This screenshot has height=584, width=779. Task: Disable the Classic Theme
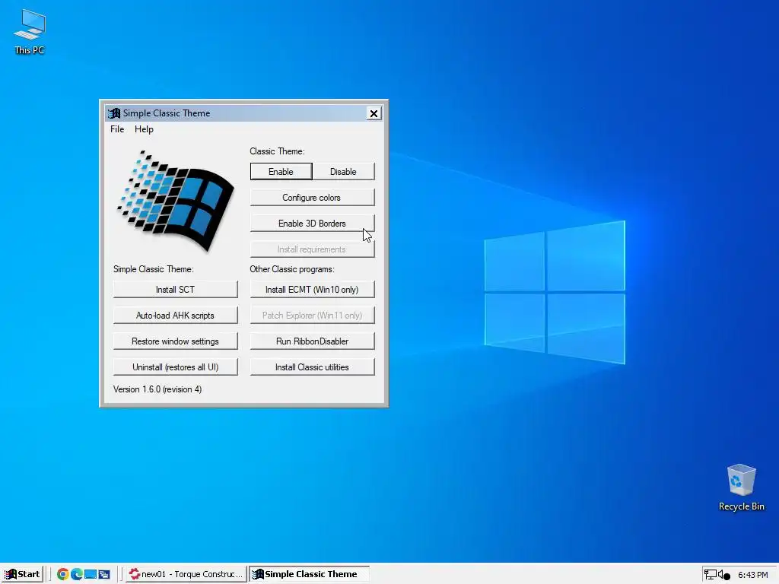[x=343, y=171]
